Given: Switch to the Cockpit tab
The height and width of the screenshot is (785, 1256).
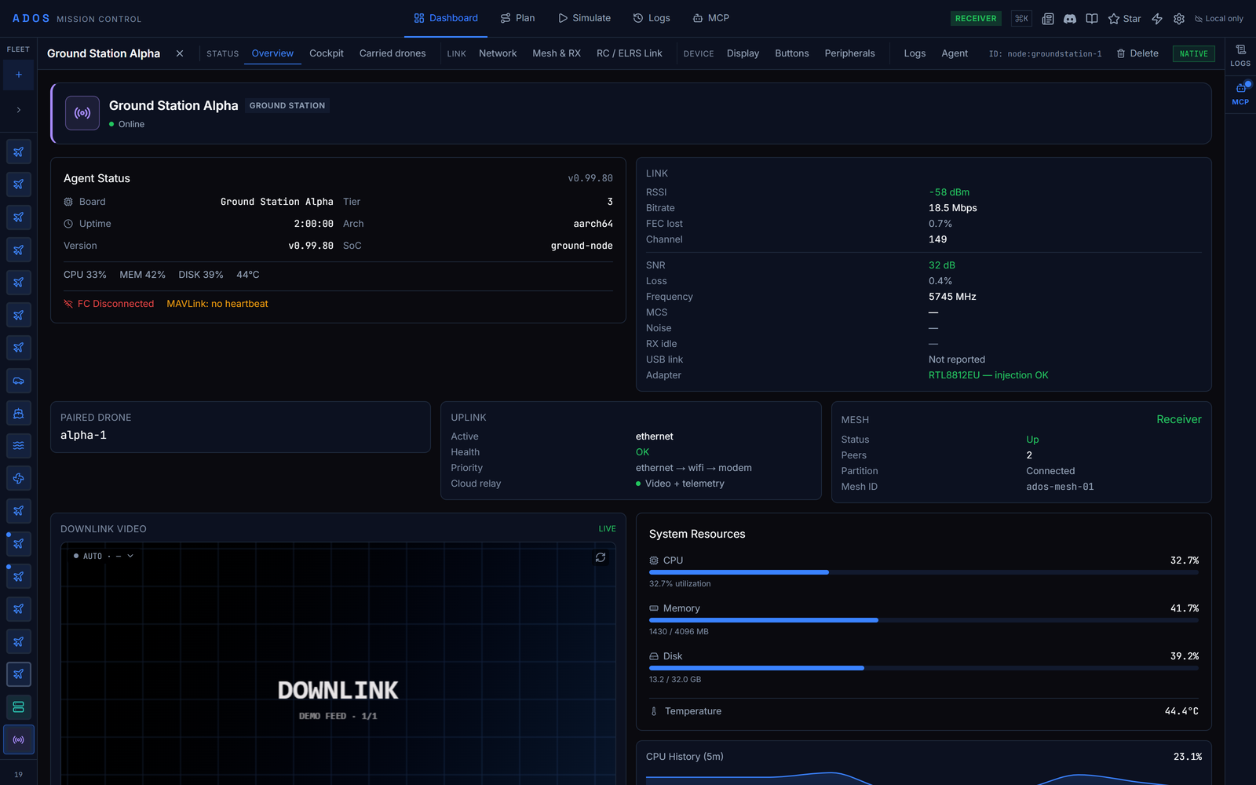Looking at the screenshot, I should 327,53.
